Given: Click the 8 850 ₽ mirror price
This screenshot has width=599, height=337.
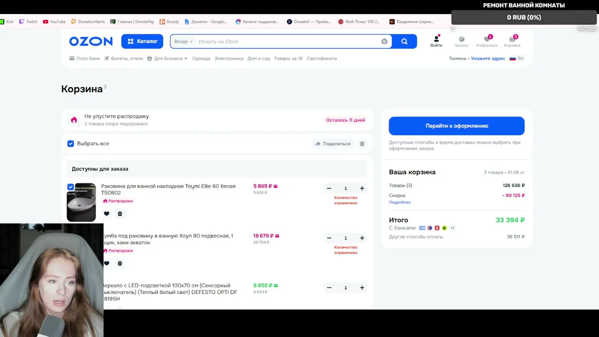Looking at the screenshot, I should coord(265,286).
